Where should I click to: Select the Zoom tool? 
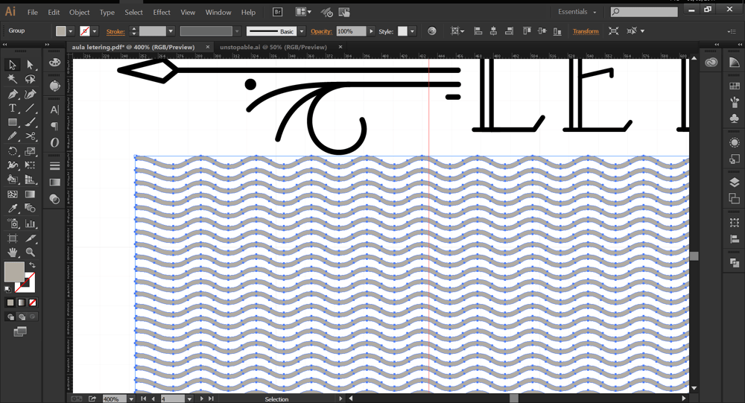(x=31, y=253)
